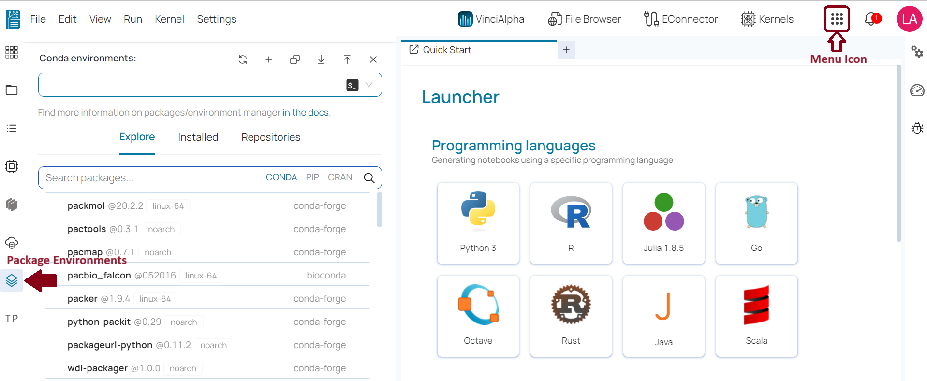Open the cloud storage sidebar icon

[x=12, y=242]
